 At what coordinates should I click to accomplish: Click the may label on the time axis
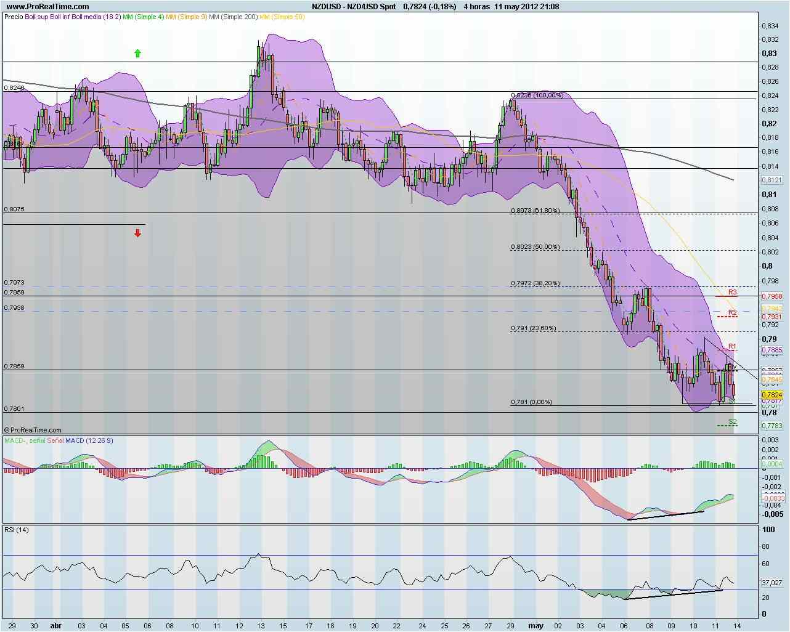(535, 625)
